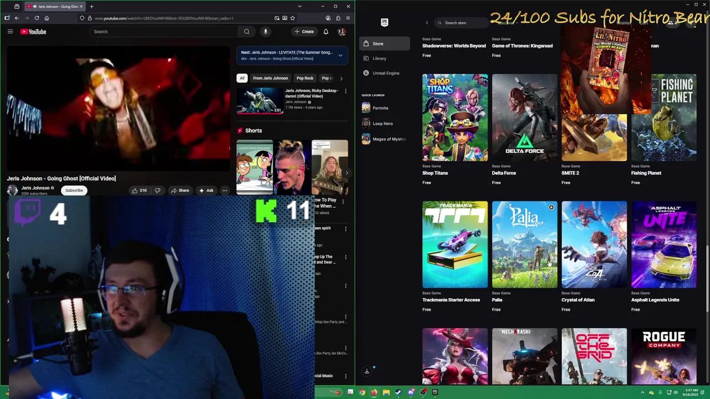Open the Off The Grid game tile
Viewport: 710px width, 399px height.
coord(594,356)
